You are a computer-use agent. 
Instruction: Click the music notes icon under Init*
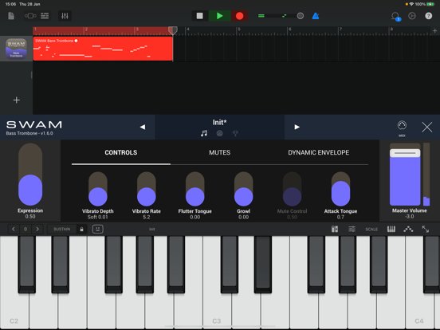204,133
